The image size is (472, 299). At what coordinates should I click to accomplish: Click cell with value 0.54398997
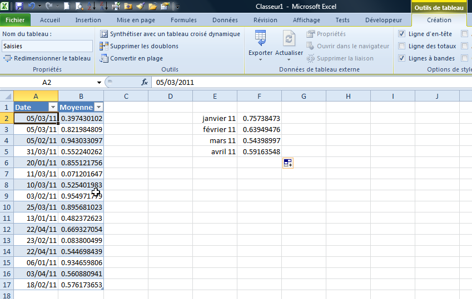pos(260,141)
